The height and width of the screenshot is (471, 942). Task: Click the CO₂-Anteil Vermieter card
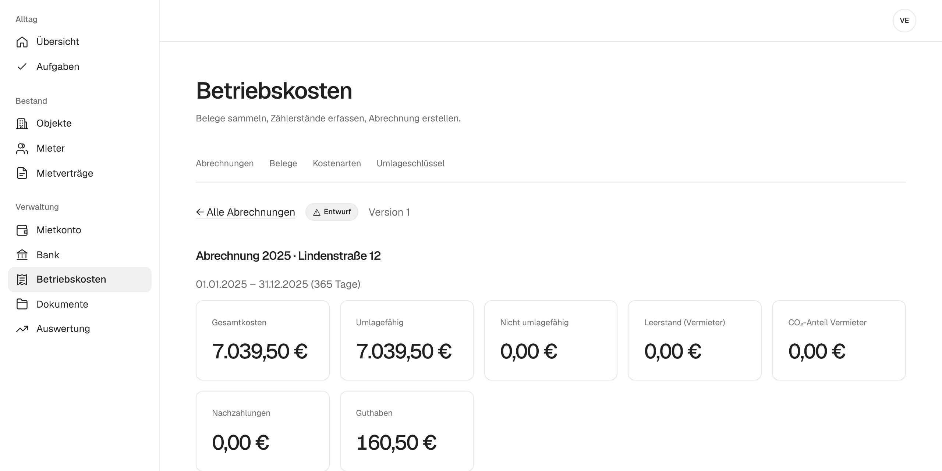click(x=839, y=340)
